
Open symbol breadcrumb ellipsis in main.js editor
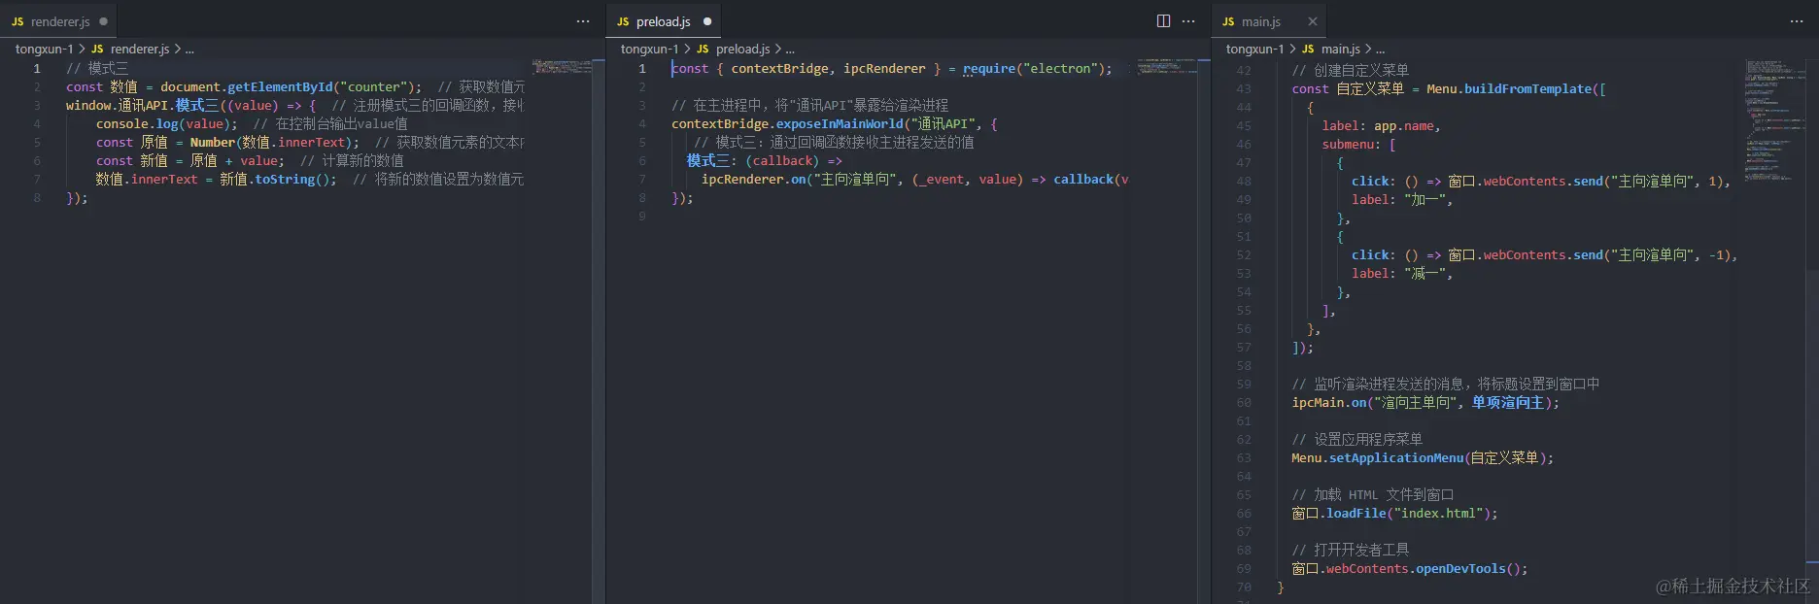[x=1381, y=49]
